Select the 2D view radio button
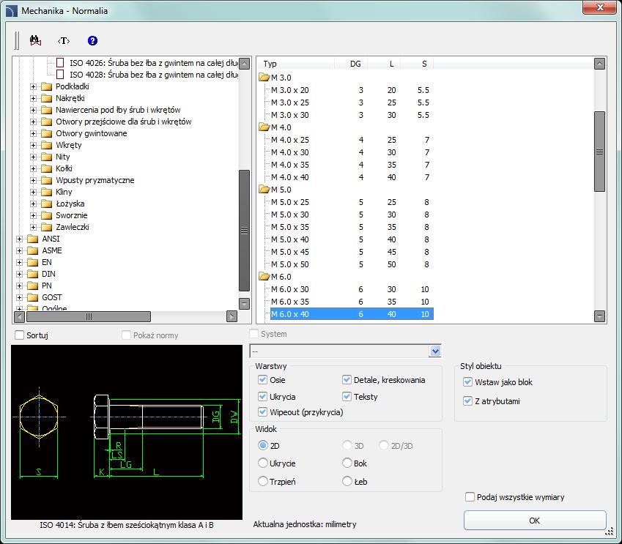 [x=262, y=445]
